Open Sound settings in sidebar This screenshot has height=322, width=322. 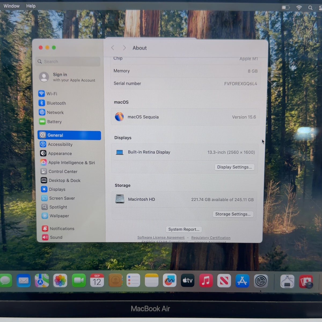52,237
